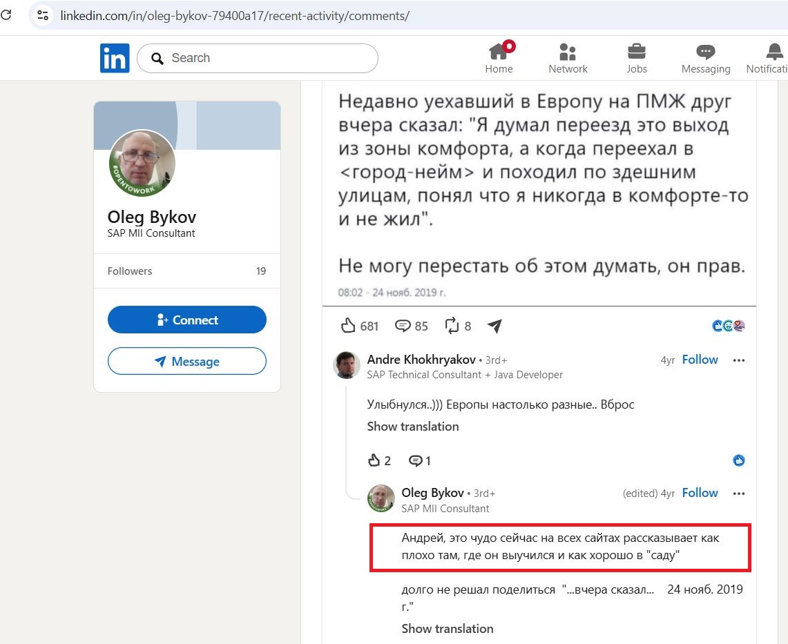This screenshot has width=788, height=644.
Task: Open Andre Khokhryakov's avatar
Action: tap(347, 365)
